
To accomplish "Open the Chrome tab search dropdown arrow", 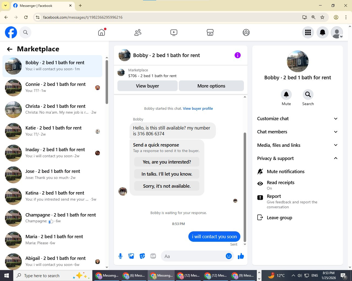I will point(5,5).
